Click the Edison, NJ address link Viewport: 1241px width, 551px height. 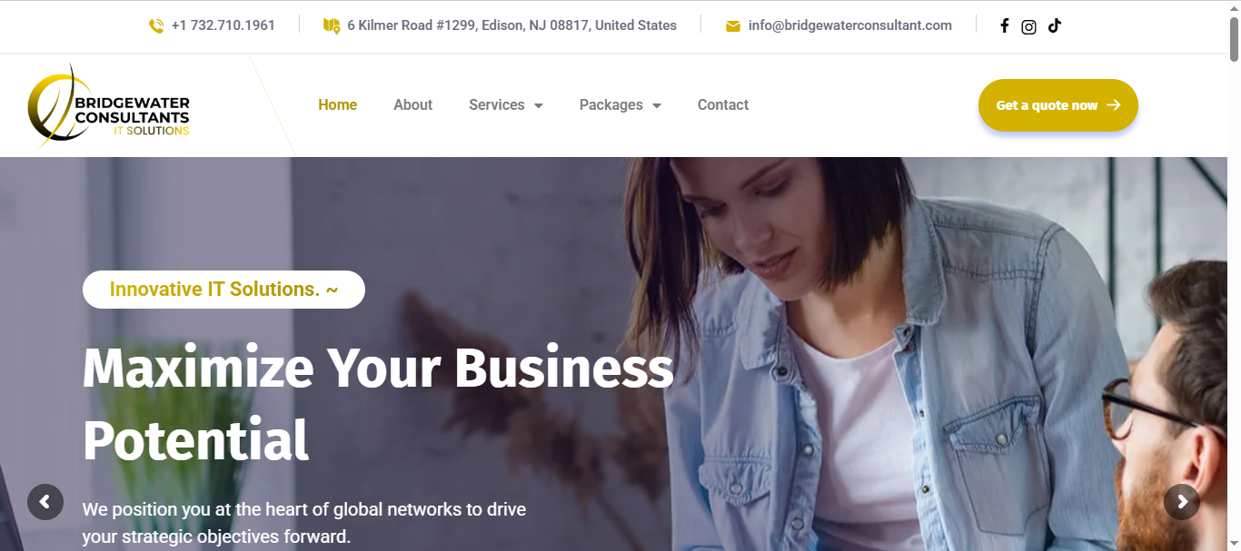511,25
